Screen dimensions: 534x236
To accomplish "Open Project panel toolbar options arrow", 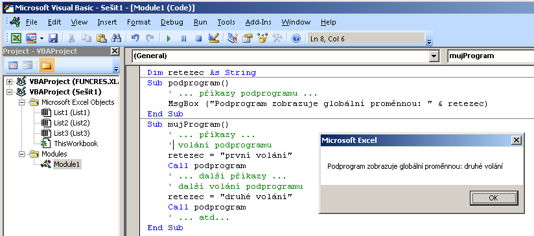I will coord(116,69).
